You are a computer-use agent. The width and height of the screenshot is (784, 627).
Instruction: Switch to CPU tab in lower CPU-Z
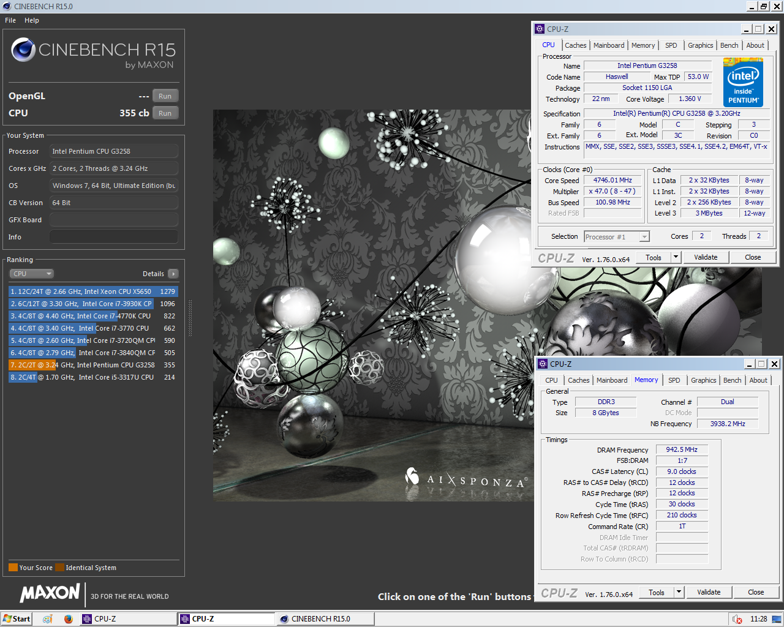(552, 380)
